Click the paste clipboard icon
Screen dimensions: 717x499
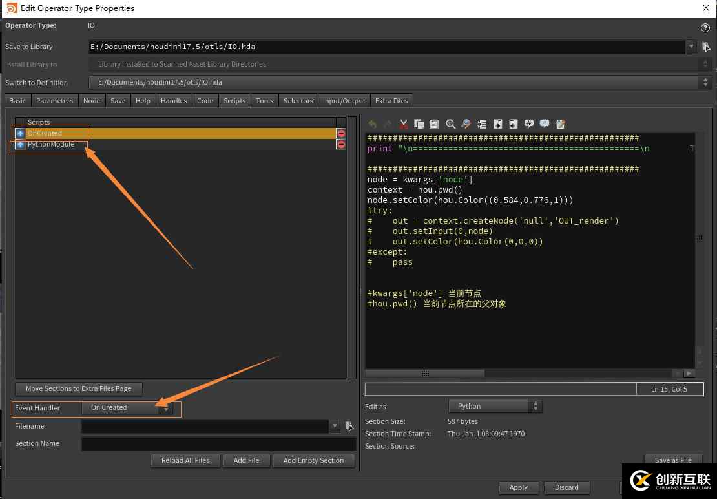coord(435,124)
